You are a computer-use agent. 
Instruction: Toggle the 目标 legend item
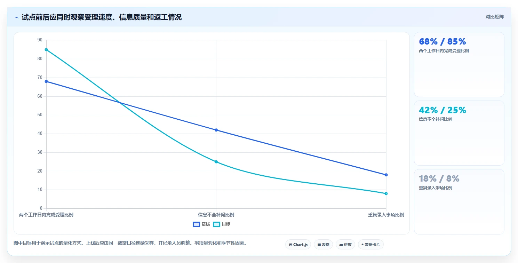pyautogui.click(x=222, y=224)
